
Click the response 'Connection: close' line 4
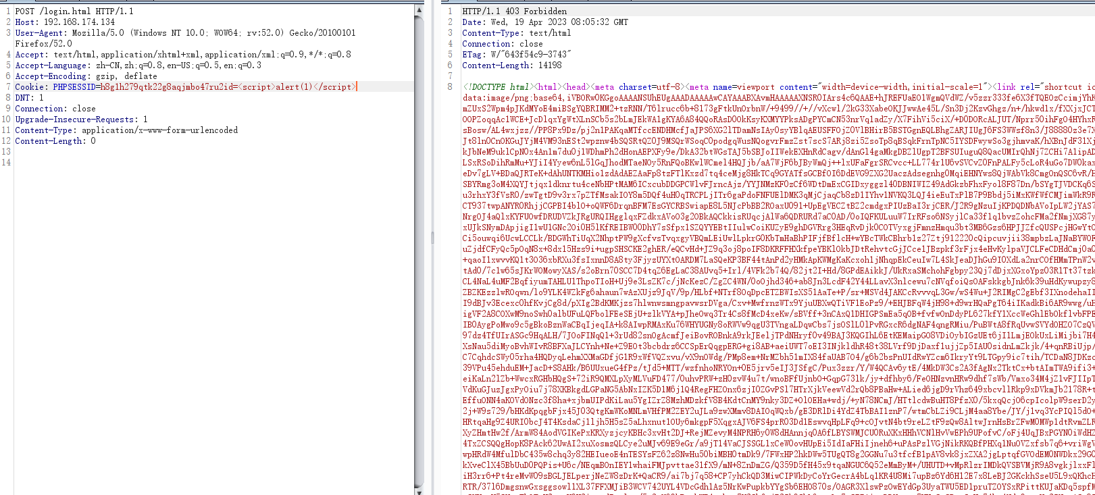coord(503,43)
